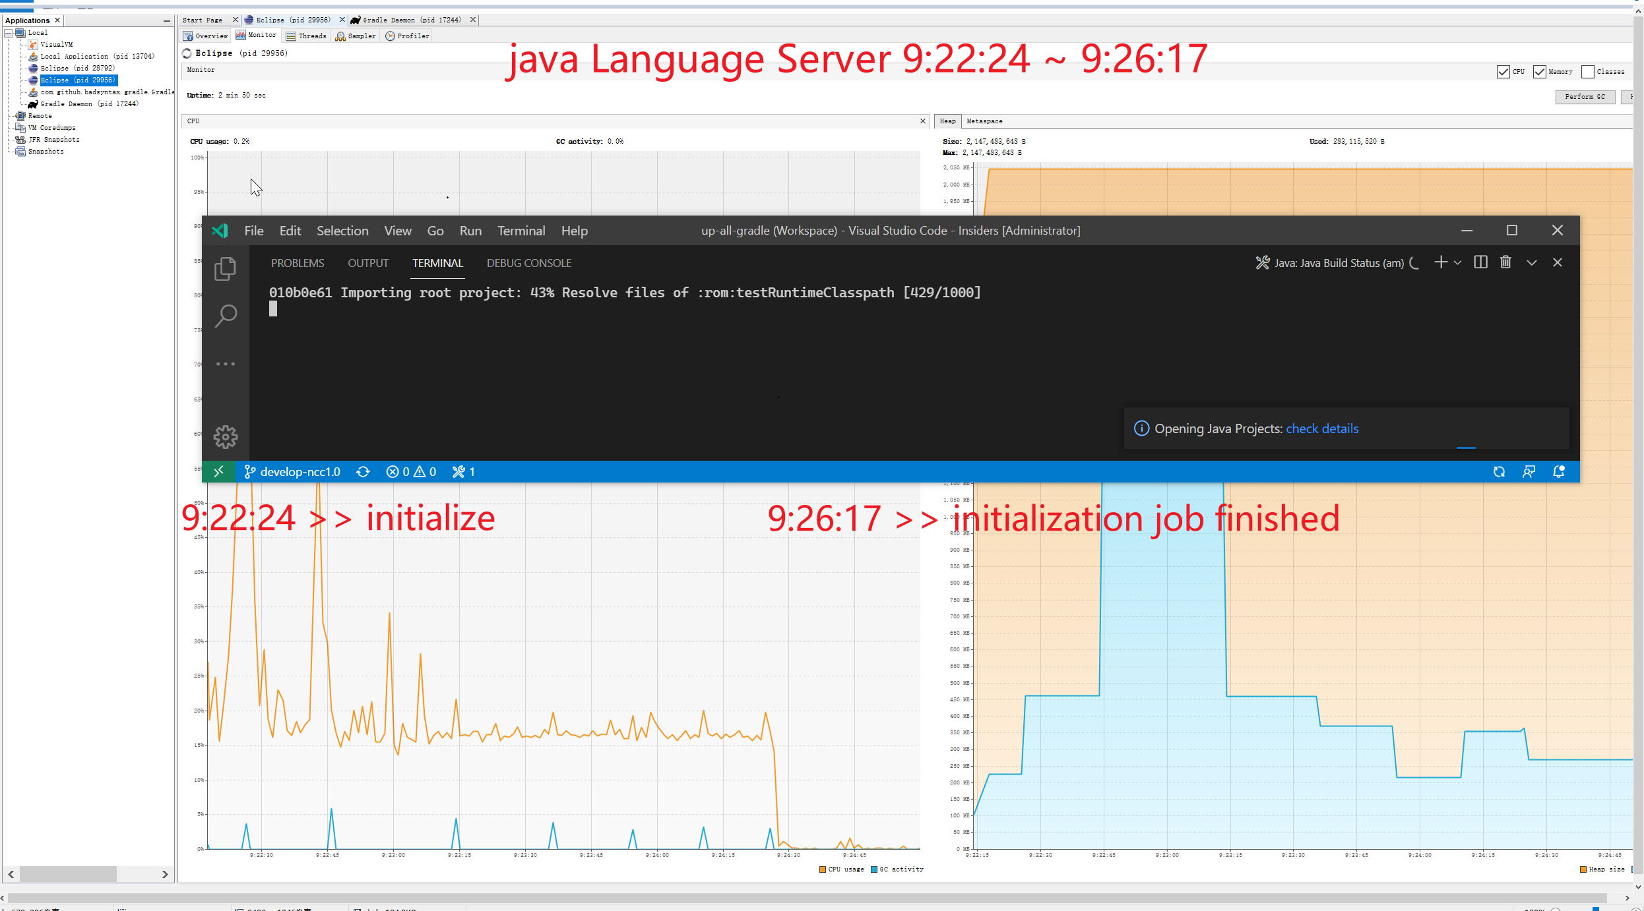Open the Profiler tool in VisualVM
The width and height of the screenshot is (1644, 911).
[407, 36]
